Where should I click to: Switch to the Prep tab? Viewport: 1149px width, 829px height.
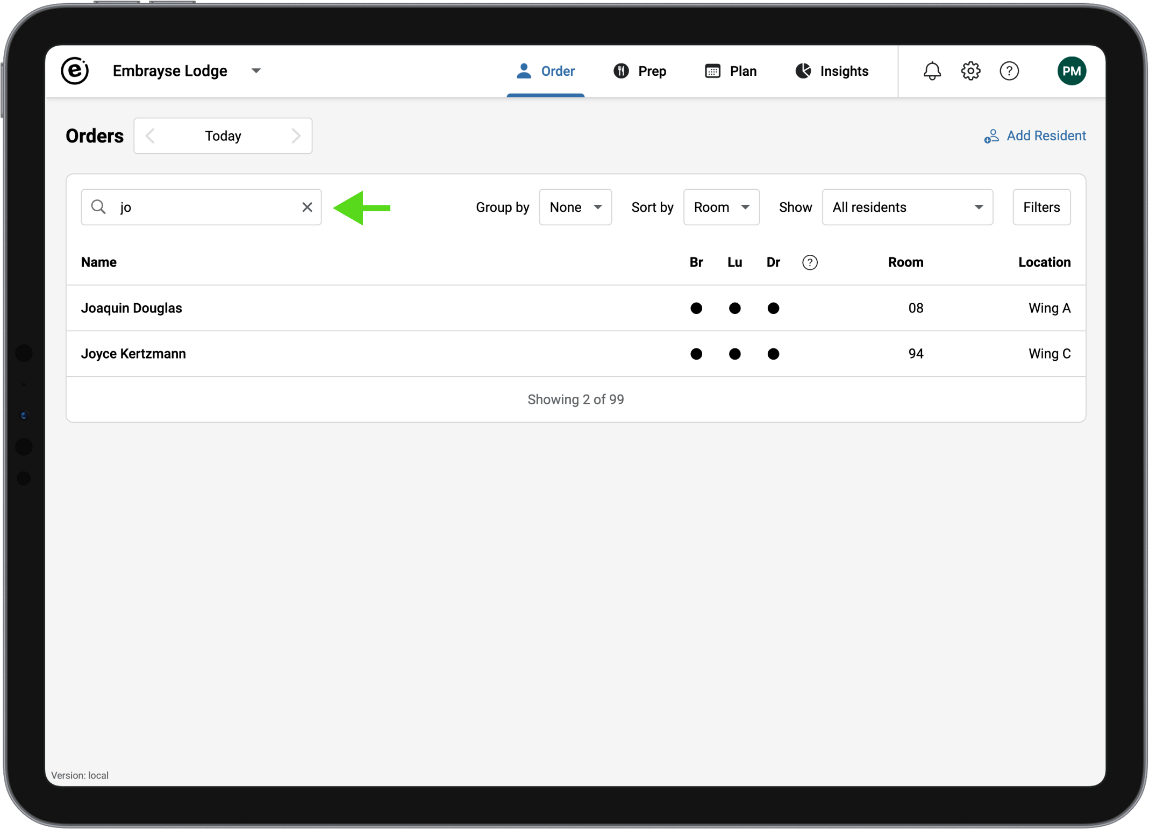coord(640,71)
